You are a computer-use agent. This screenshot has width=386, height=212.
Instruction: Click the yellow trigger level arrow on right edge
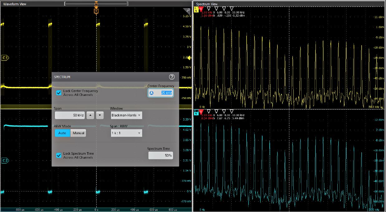pos(189,58)
